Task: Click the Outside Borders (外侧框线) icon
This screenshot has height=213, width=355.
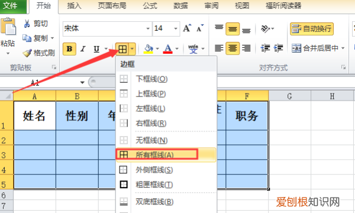Action: pyautogui.click(x=124, y=170)
